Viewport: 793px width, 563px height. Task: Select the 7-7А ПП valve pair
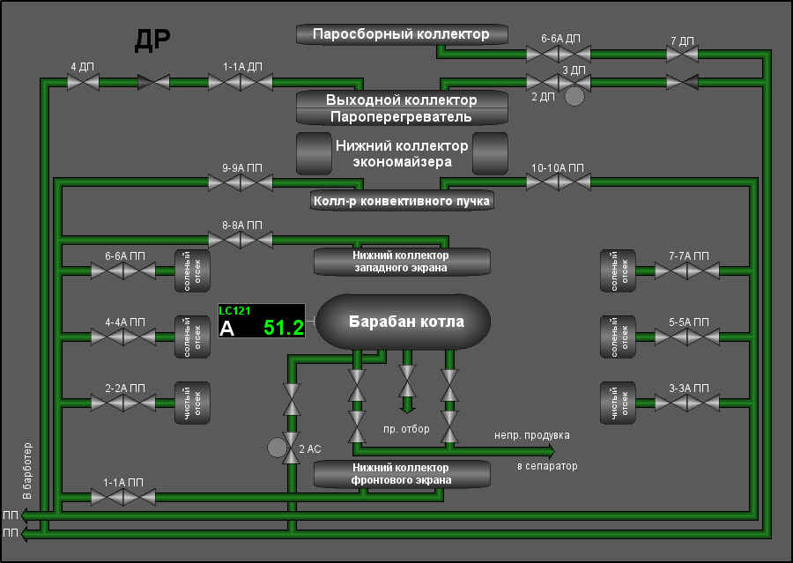pos(686,271)
